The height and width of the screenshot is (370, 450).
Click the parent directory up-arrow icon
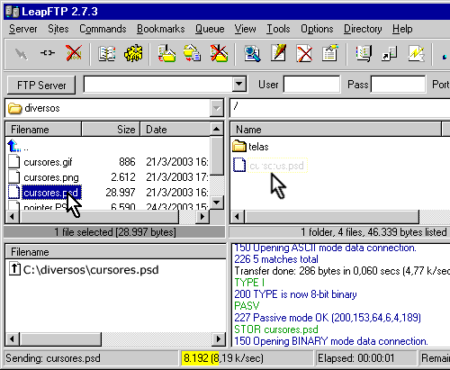[x=14, y=146]
